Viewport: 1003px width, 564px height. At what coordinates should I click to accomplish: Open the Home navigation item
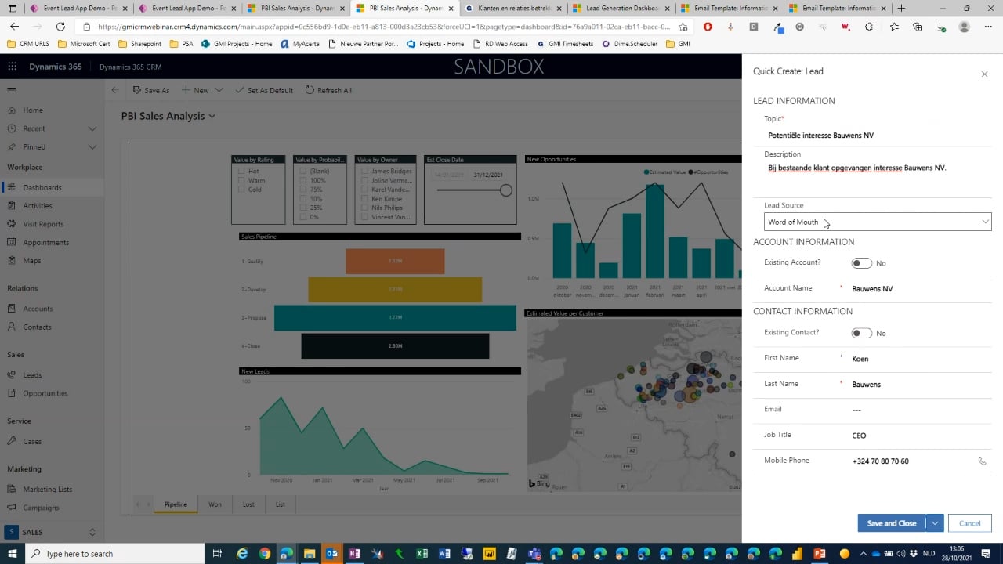pyautogui.click(x=33, y=110)
